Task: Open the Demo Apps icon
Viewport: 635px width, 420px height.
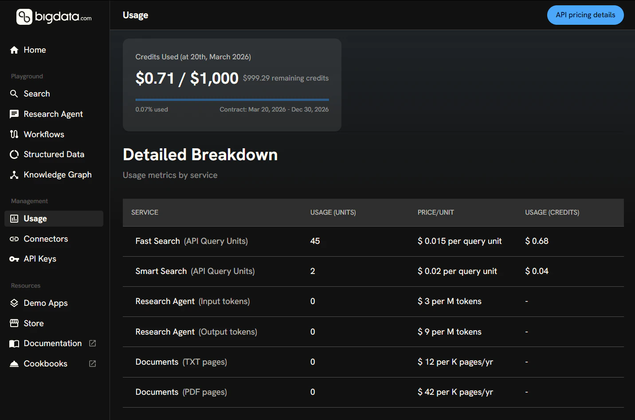Action: [14, 303]
